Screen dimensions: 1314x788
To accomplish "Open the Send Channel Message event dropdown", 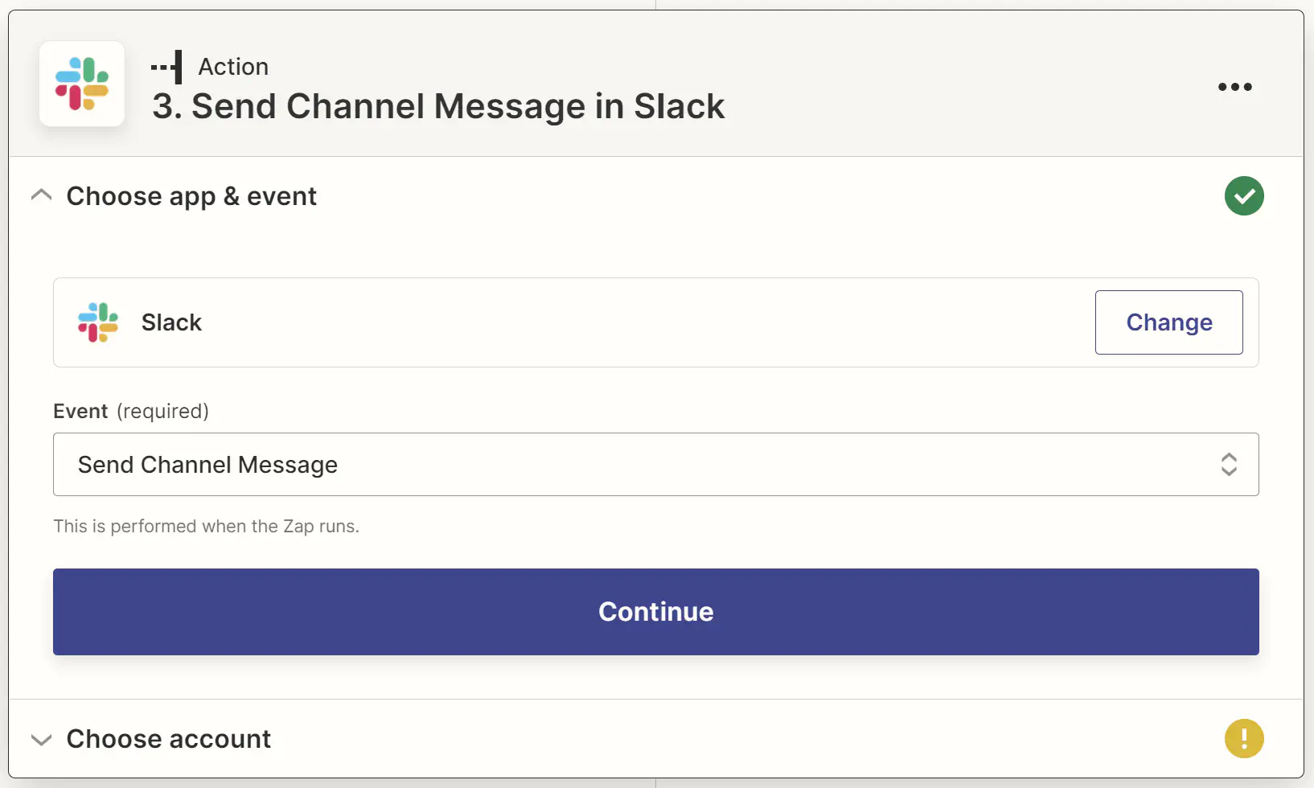I will (655, 464).
